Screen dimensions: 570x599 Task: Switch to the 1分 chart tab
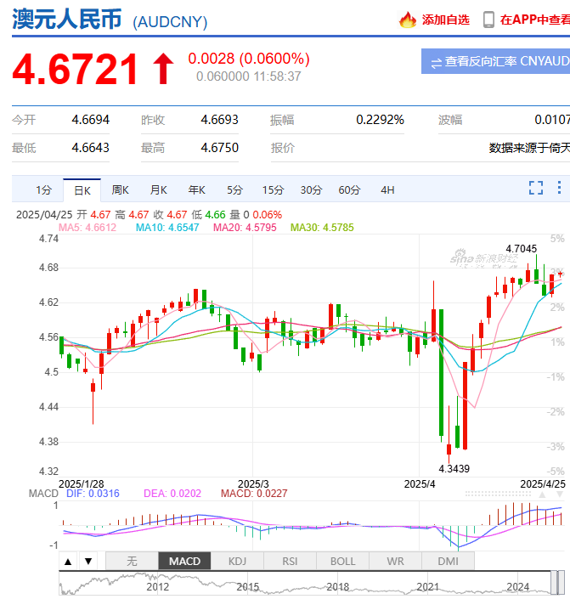click(x=43, y=189)
